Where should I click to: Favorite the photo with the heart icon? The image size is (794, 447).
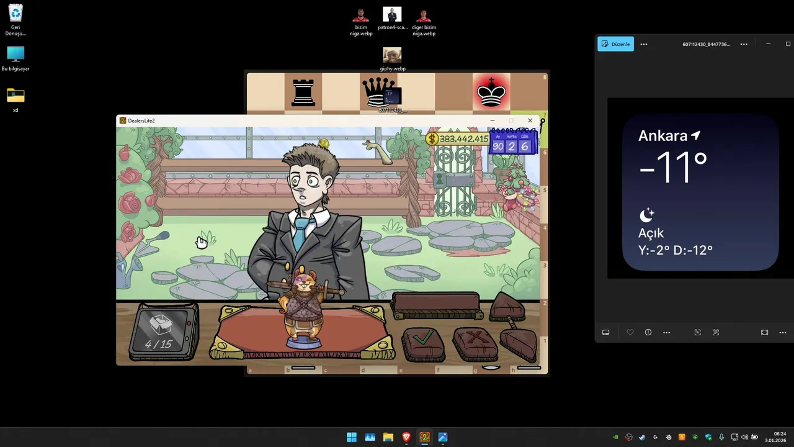click(x=630, y=333)
